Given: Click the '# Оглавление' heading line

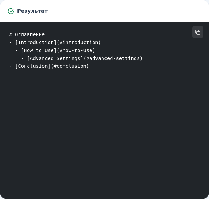Looking at the screenshot, I should [27, 35].
